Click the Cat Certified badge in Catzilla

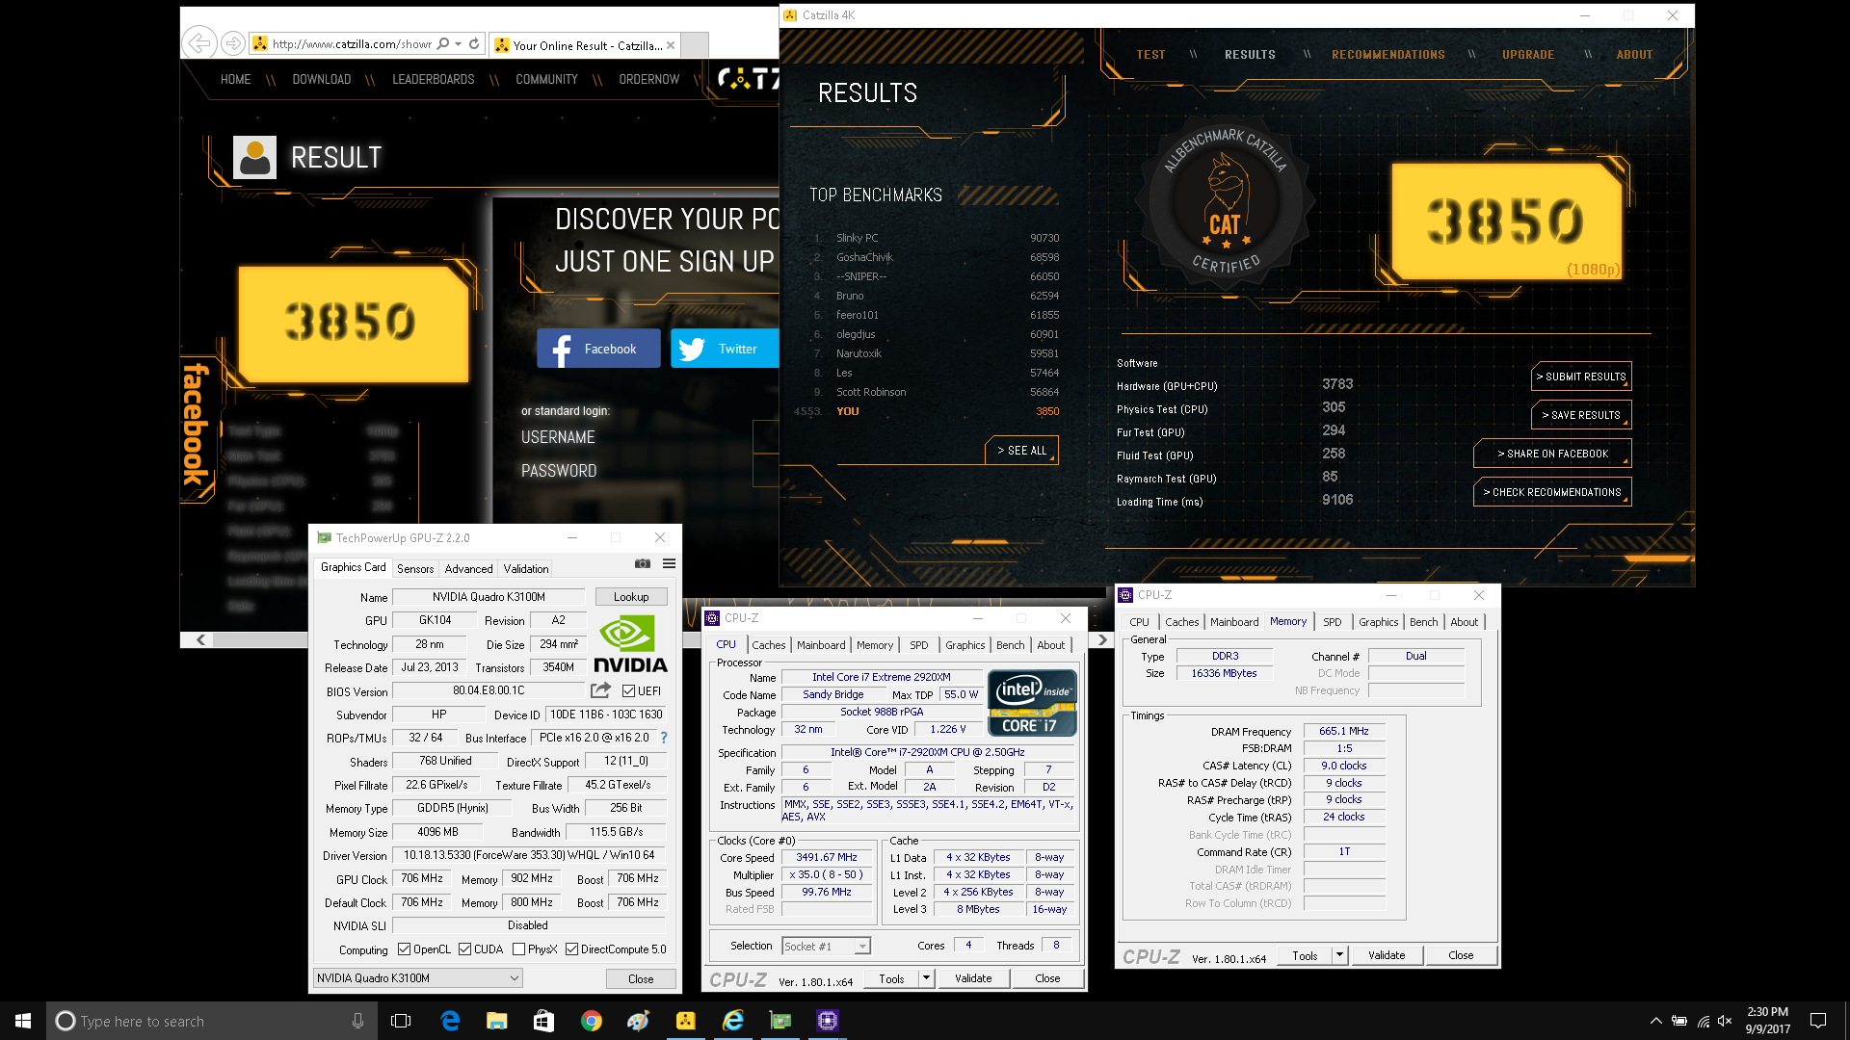click(1224, 201)
